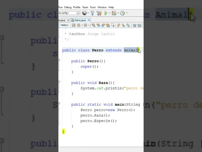
Task: Click the line 'Perro perro=new Perro();'
Action: tap(108, 110)
